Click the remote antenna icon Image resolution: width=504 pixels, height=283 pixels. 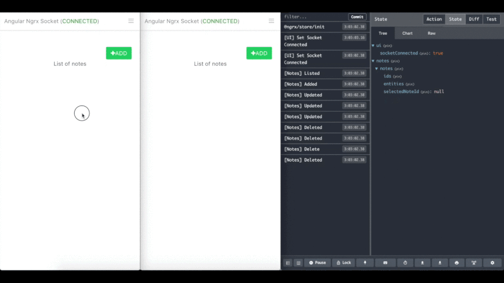[x=474, y=263]
